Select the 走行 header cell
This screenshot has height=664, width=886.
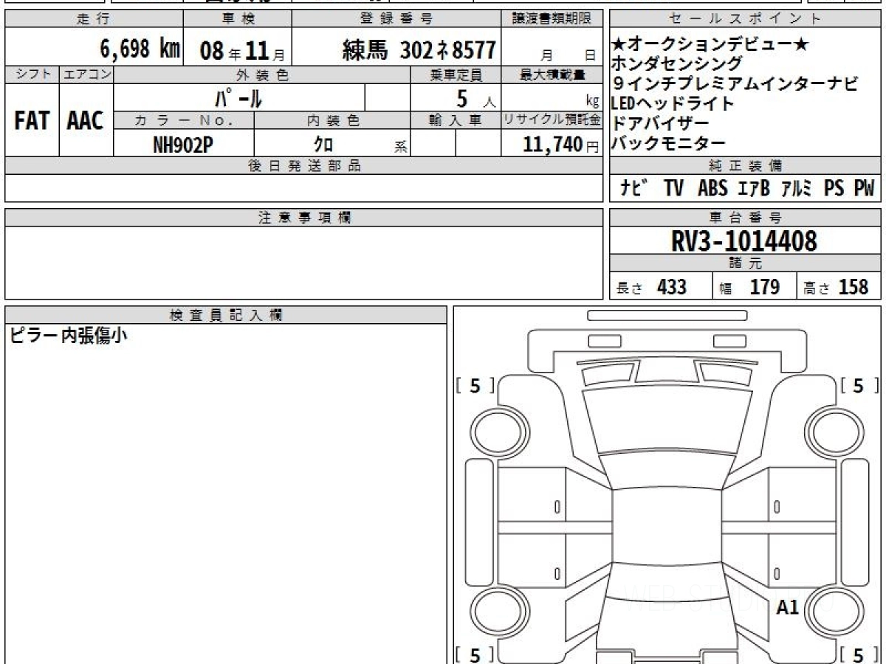click(x=94, y=19)
